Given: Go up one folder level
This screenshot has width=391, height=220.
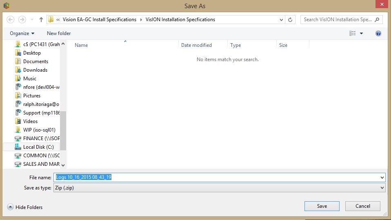Looking at the screenshot, I should coord(41,20).
